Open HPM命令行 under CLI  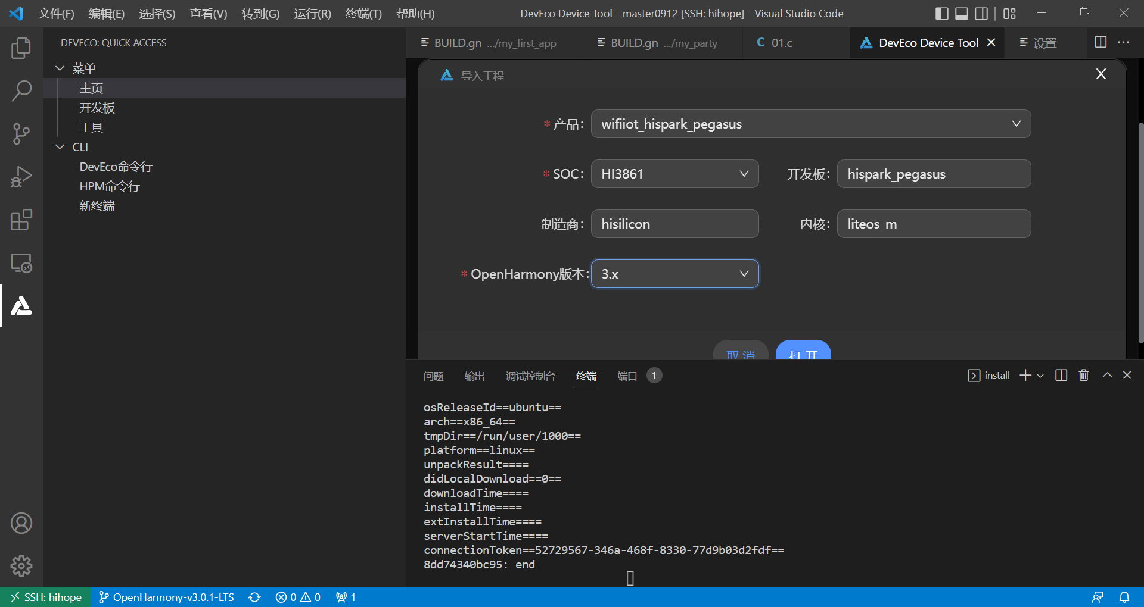(224, 186)
